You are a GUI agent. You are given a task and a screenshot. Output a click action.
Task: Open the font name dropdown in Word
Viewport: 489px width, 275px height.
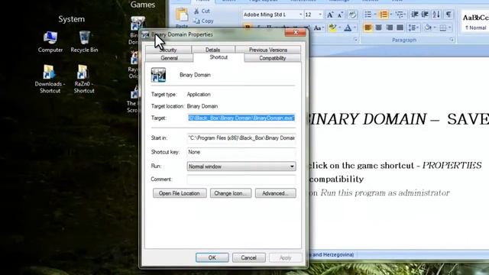(x=300, y=15)
